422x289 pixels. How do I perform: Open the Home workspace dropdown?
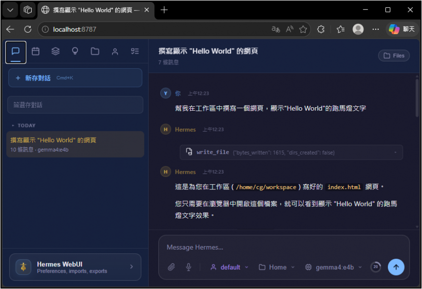tap(277, 267)
